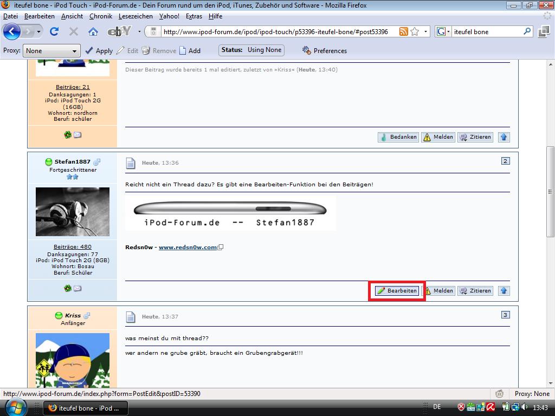Focus the URL address field
Image resolution: width=555 pixels, height=416 pixels.
click(x=280, y=31)
